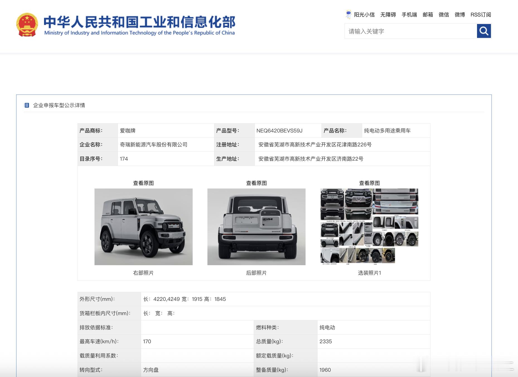The width and height of the screenshot is (518, 377).
Task: Open the 微博 link
Action: 460,15
